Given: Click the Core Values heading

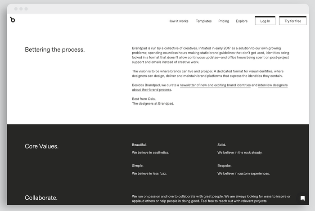Looking at the screenshot, I should 41,146.
